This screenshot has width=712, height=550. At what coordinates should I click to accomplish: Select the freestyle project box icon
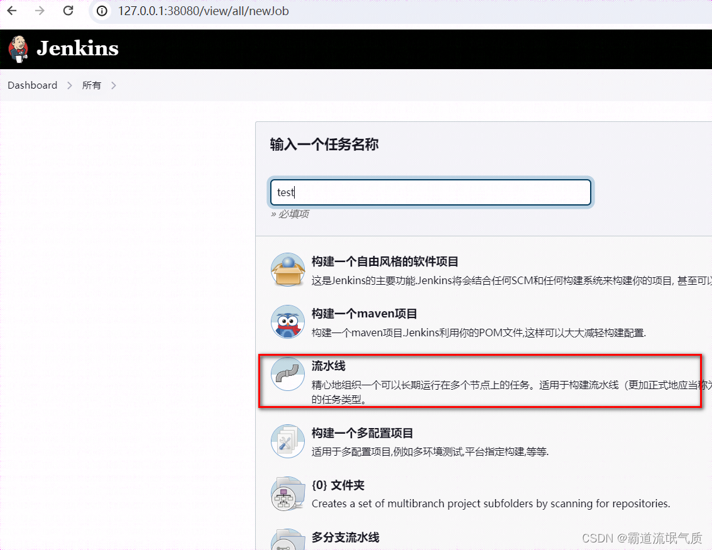pyautogui.click(x=288, y=270)
